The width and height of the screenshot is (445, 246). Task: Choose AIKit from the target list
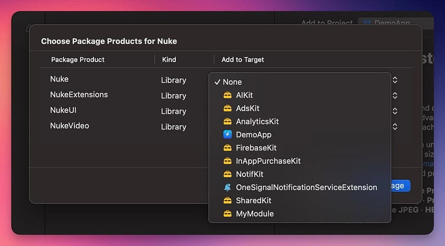[x=300, y=95]
